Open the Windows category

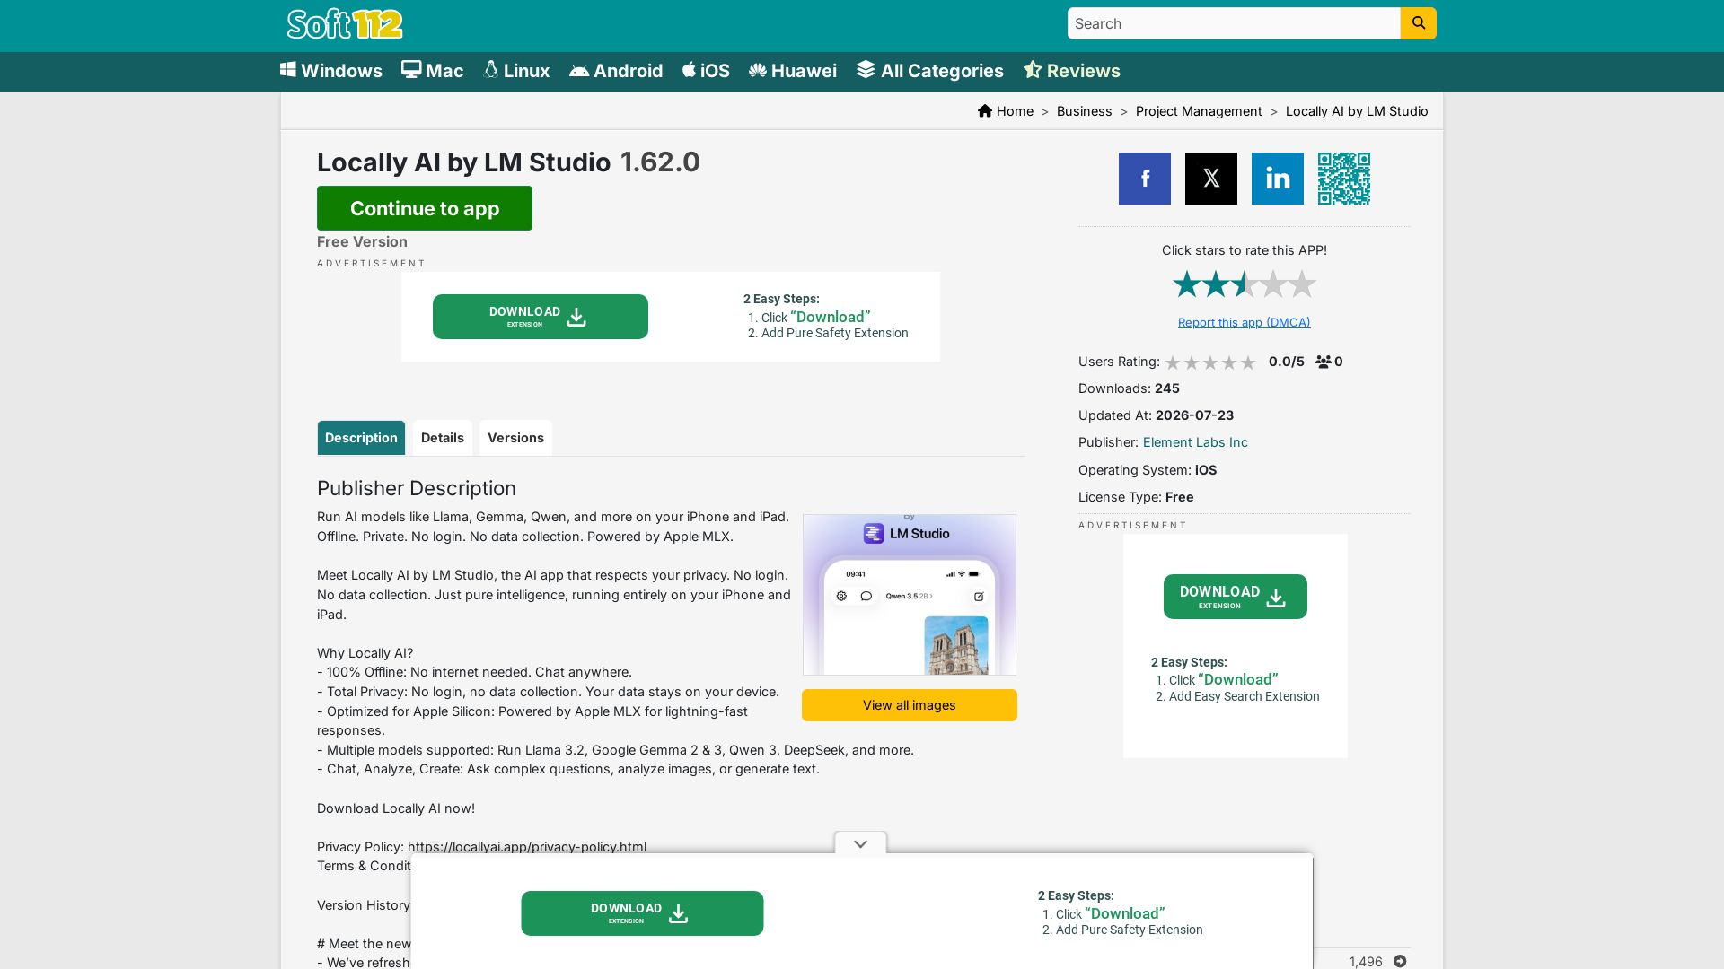[331, 71]
